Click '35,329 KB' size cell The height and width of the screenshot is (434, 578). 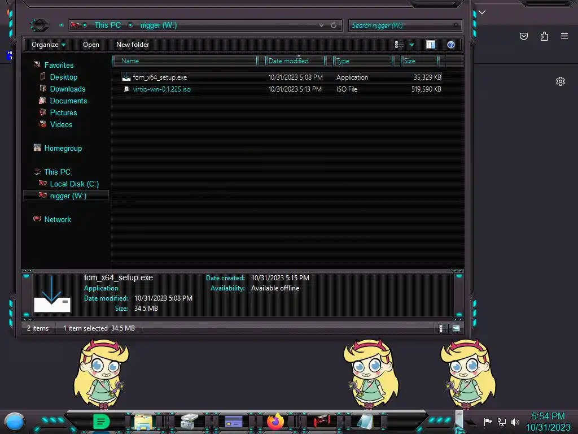[x=427, y=77]
